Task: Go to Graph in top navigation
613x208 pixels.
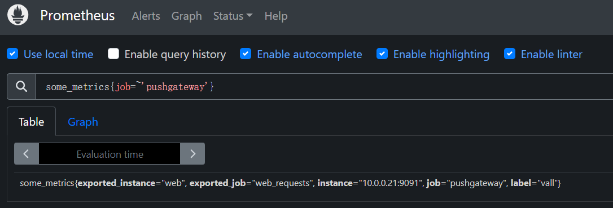Action: [x=187, y=16]
